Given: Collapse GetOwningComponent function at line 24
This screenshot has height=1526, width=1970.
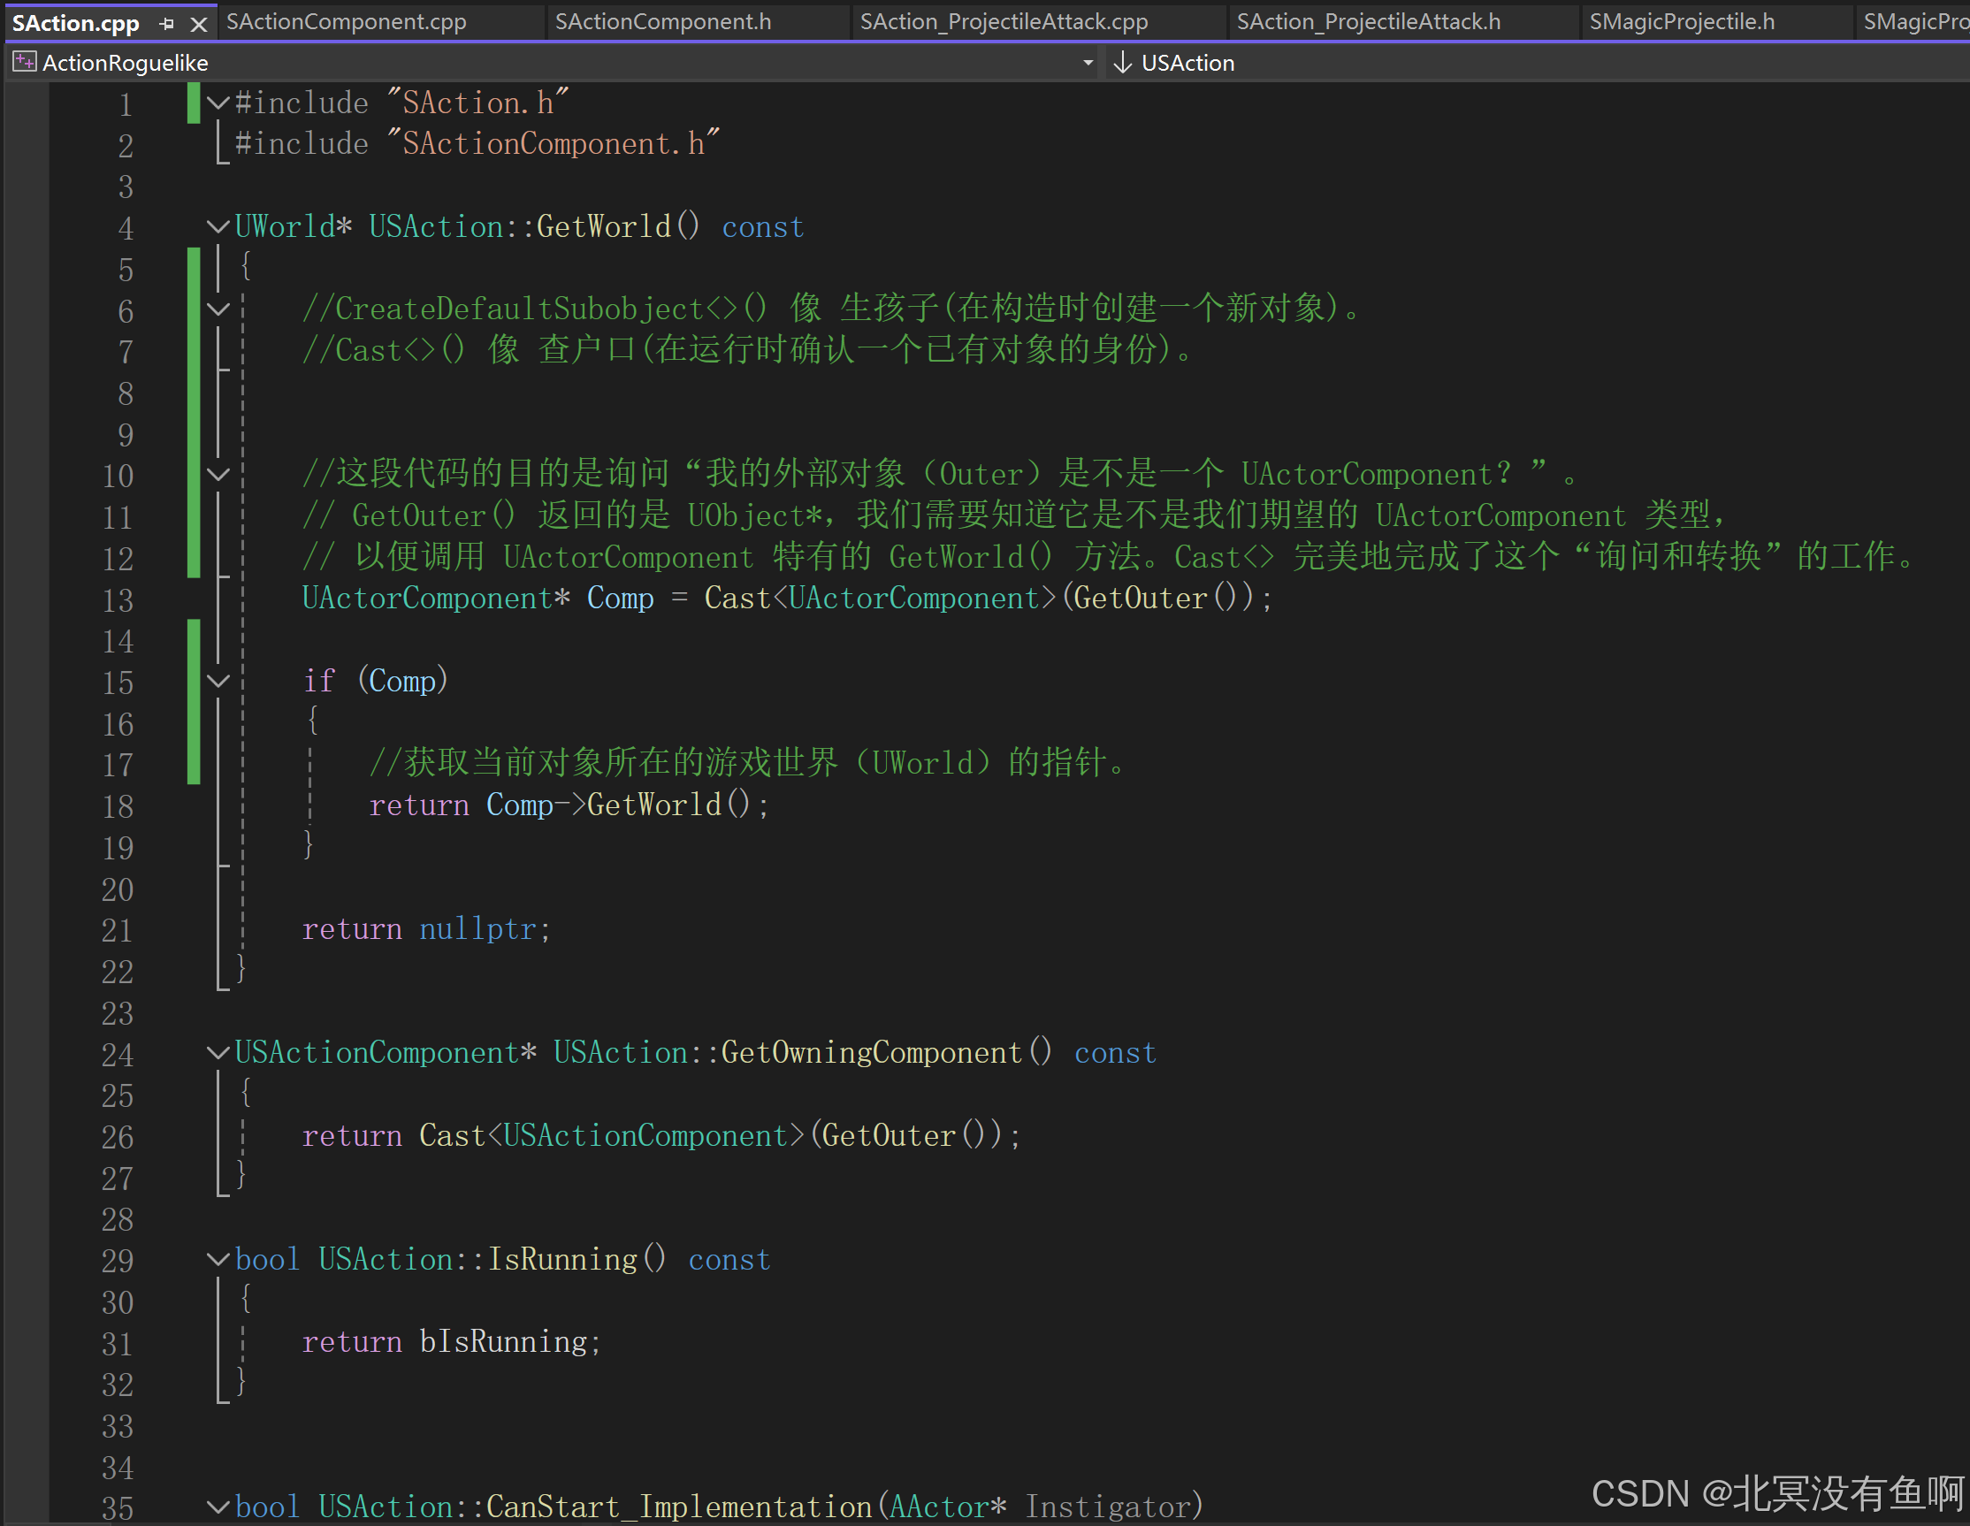Looking at the screenshot, I should (x=218, y=1052).
